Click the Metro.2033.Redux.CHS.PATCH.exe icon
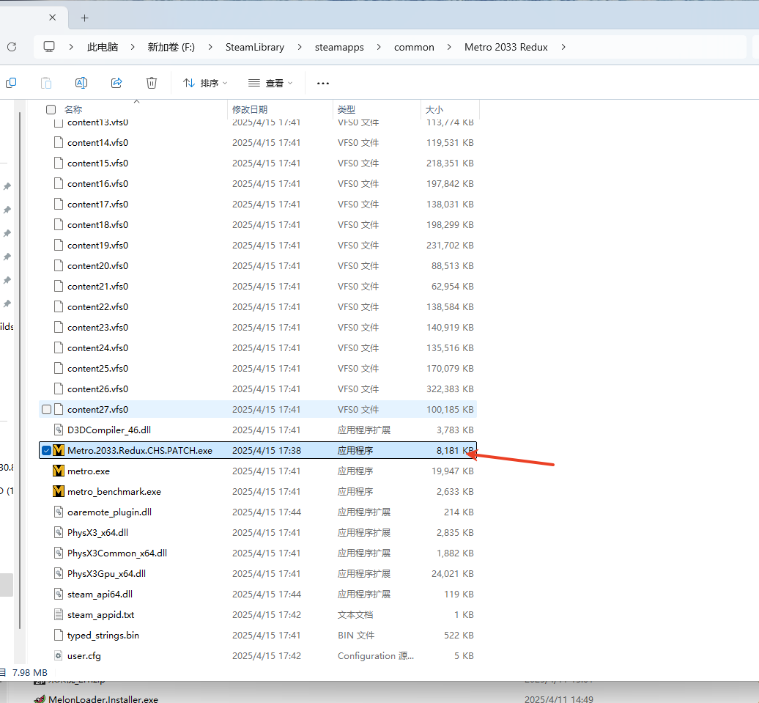759x703 pixels. coord(59,451)
